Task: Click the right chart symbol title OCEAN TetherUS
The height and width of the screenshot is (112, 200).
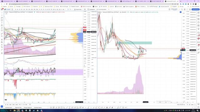Action: click(x=112, y=12)
